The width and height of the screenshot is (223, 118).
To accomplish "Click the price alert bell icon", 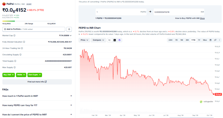I will (x=69, y=29).
